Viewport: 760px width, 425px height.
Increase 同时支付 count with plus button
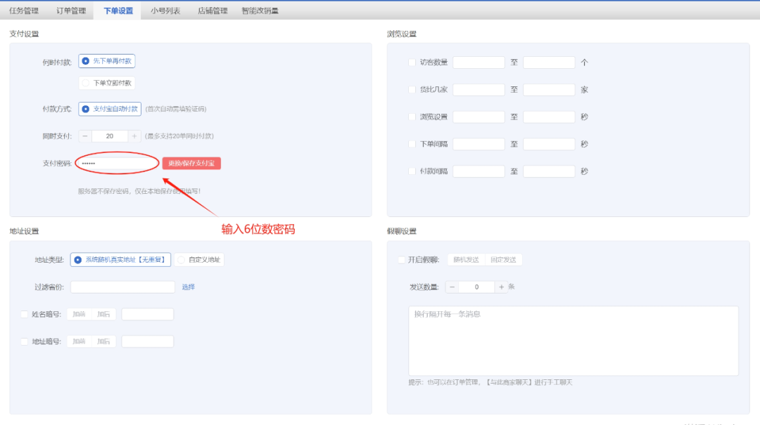click(134, 136)
